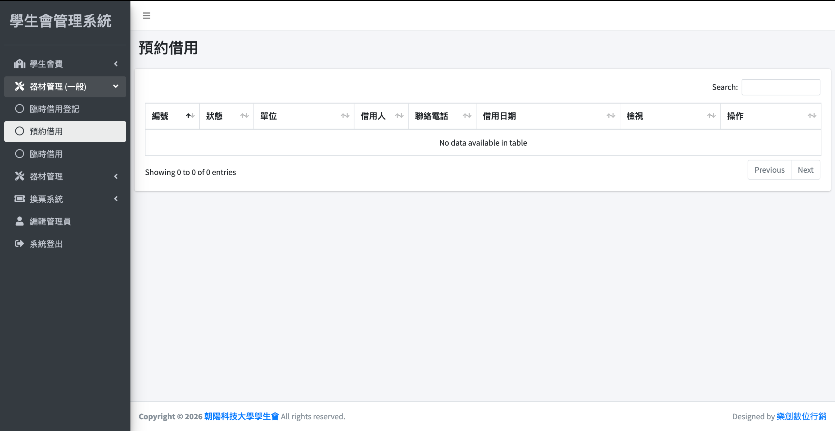This screenshot has width=835, height=431.
Task: Open the 器材管理 sidebar menu
Action: click(46, 176)
